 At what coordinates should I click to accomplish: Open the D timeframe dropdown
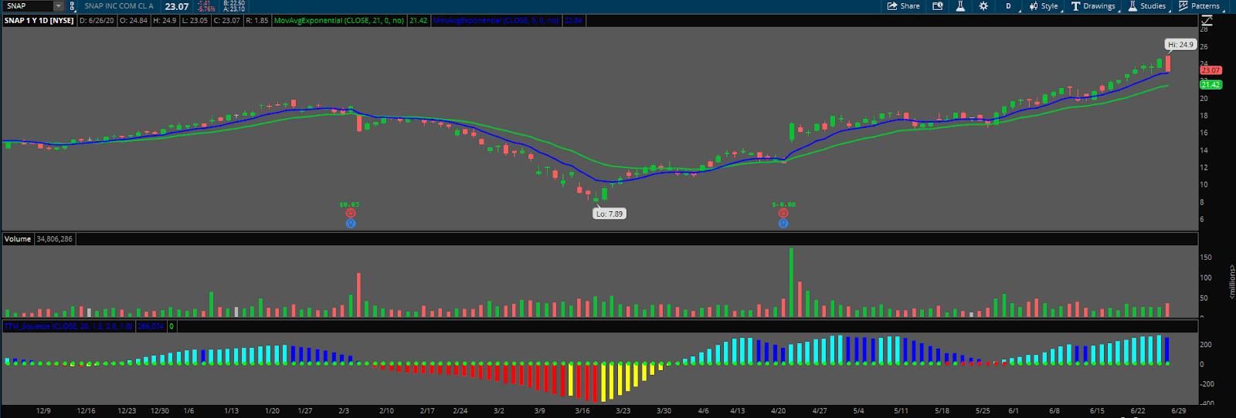click(x=1008, y=6)
